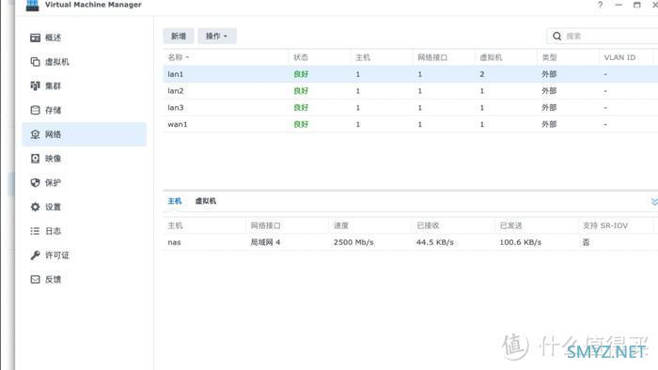Select the wan1 network row
This screenshot has width=658, height=370.
411,125
